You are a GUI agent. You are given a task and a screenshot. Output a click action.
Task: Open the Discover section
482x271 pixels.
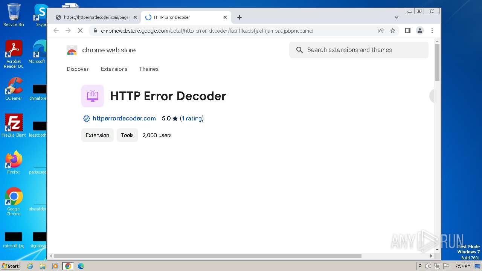pos(78,69)
